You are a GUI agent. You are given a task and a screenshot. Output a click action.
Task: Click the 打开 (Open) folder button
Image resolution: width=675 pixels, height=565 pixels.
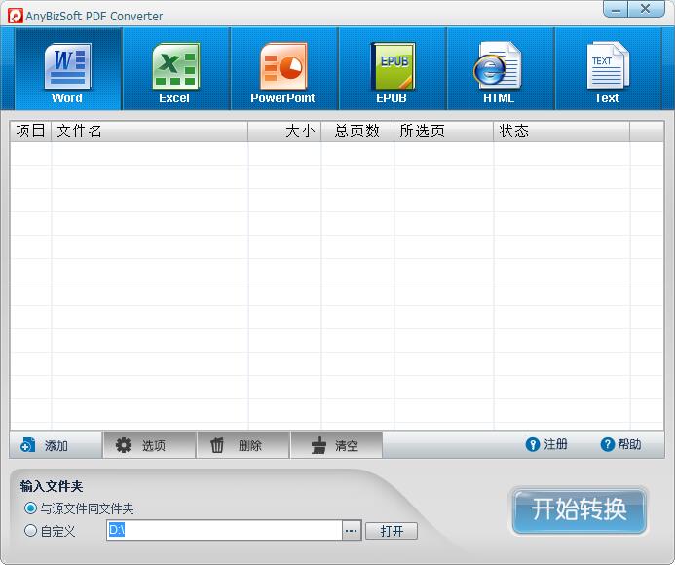(x=392, y=531)
